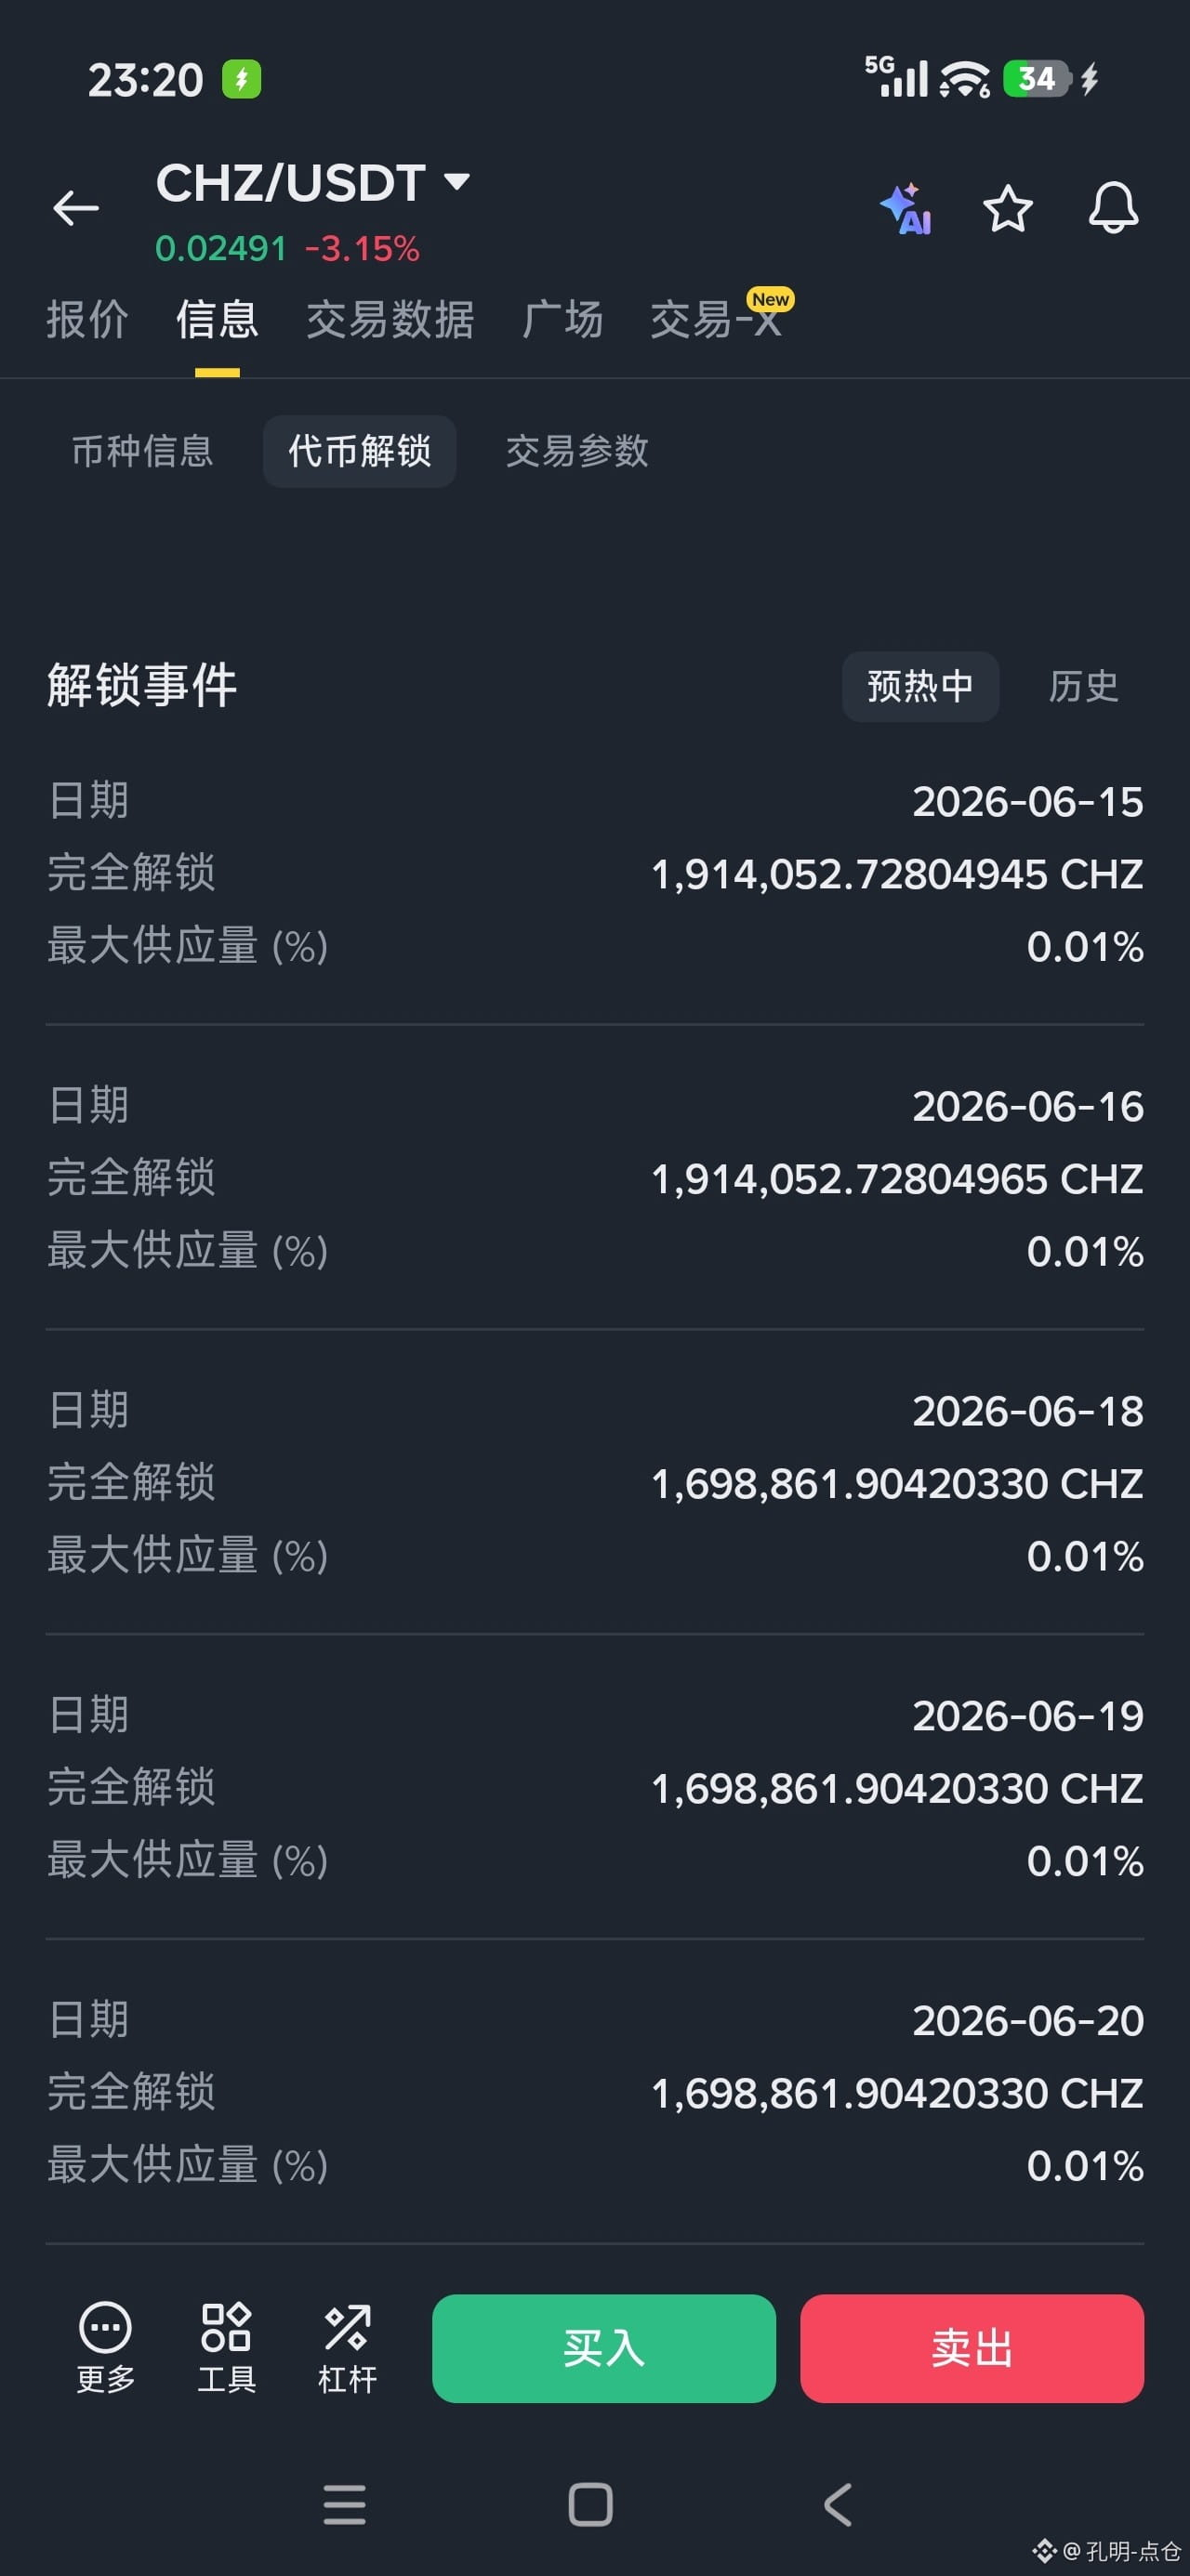Tap the back arrow icon

tap(76, 209)
